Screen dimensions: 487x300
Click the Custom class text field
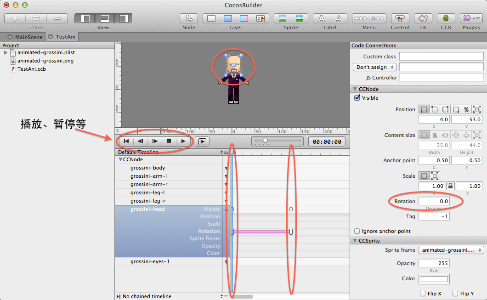(441, 57)
